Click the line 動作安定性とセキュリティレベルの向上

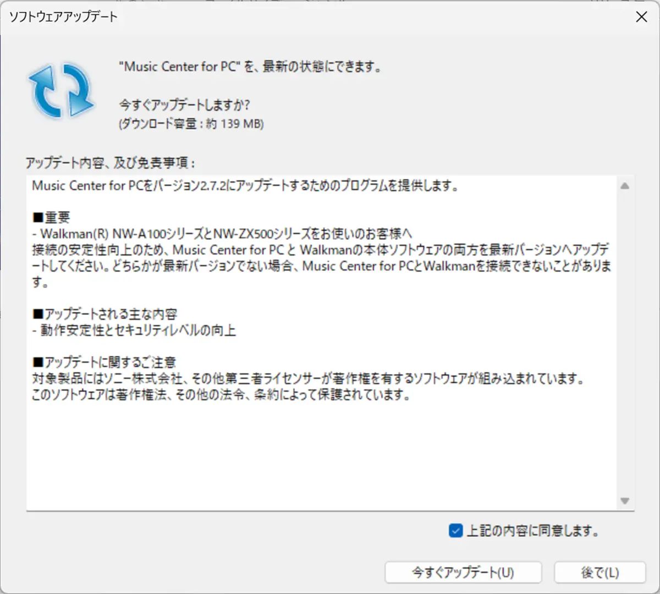pos(134,330)
